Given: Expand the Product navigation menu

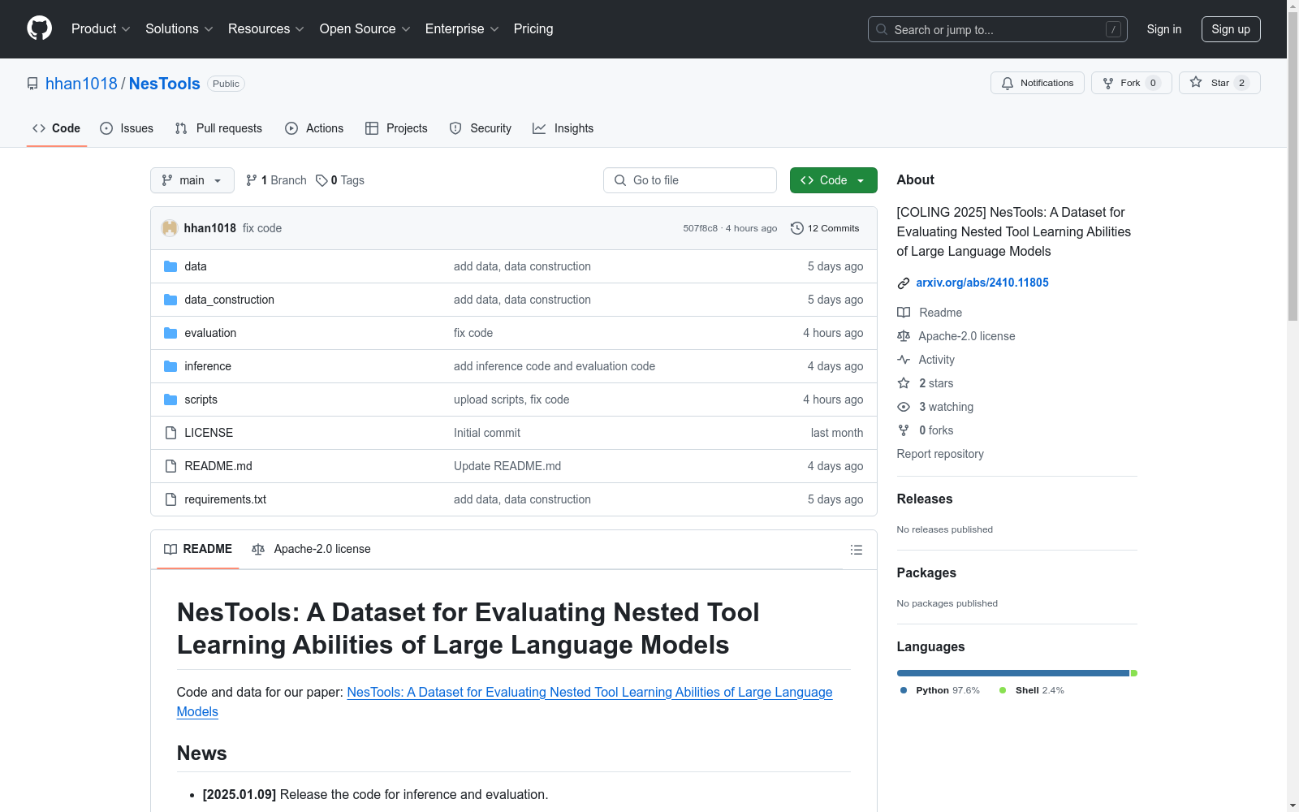Looking at the screenshot, I should pos(101,29).
